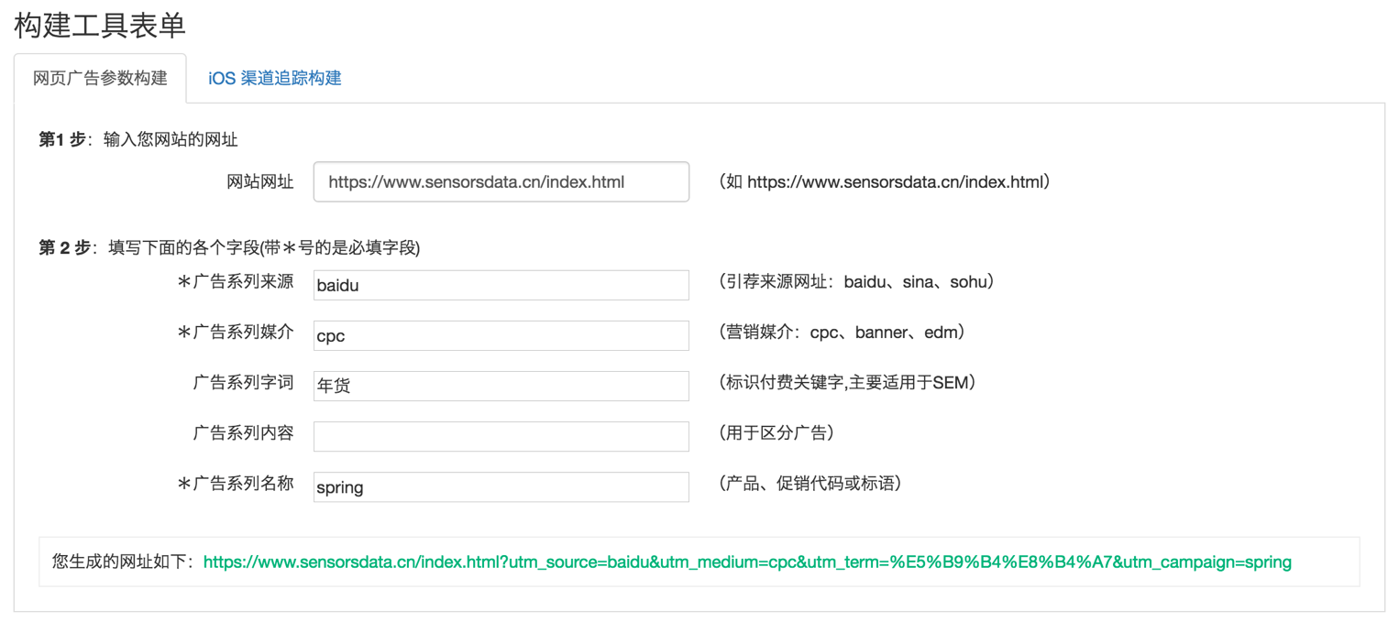The width and height of the screenshot is (1399, 622).
Task: Open the generated utm_source URL link
Action: 747,562
